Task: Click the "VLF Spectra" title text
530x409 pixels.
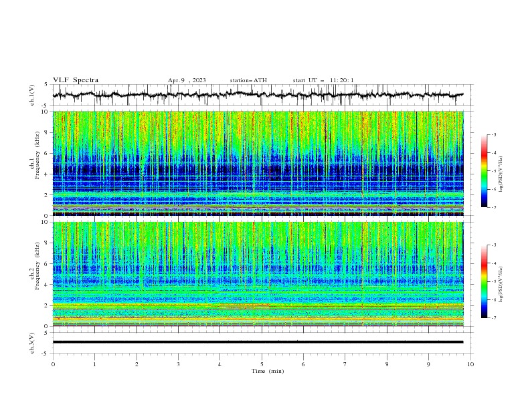Action: pyautogui.click(x=76, y=80)
